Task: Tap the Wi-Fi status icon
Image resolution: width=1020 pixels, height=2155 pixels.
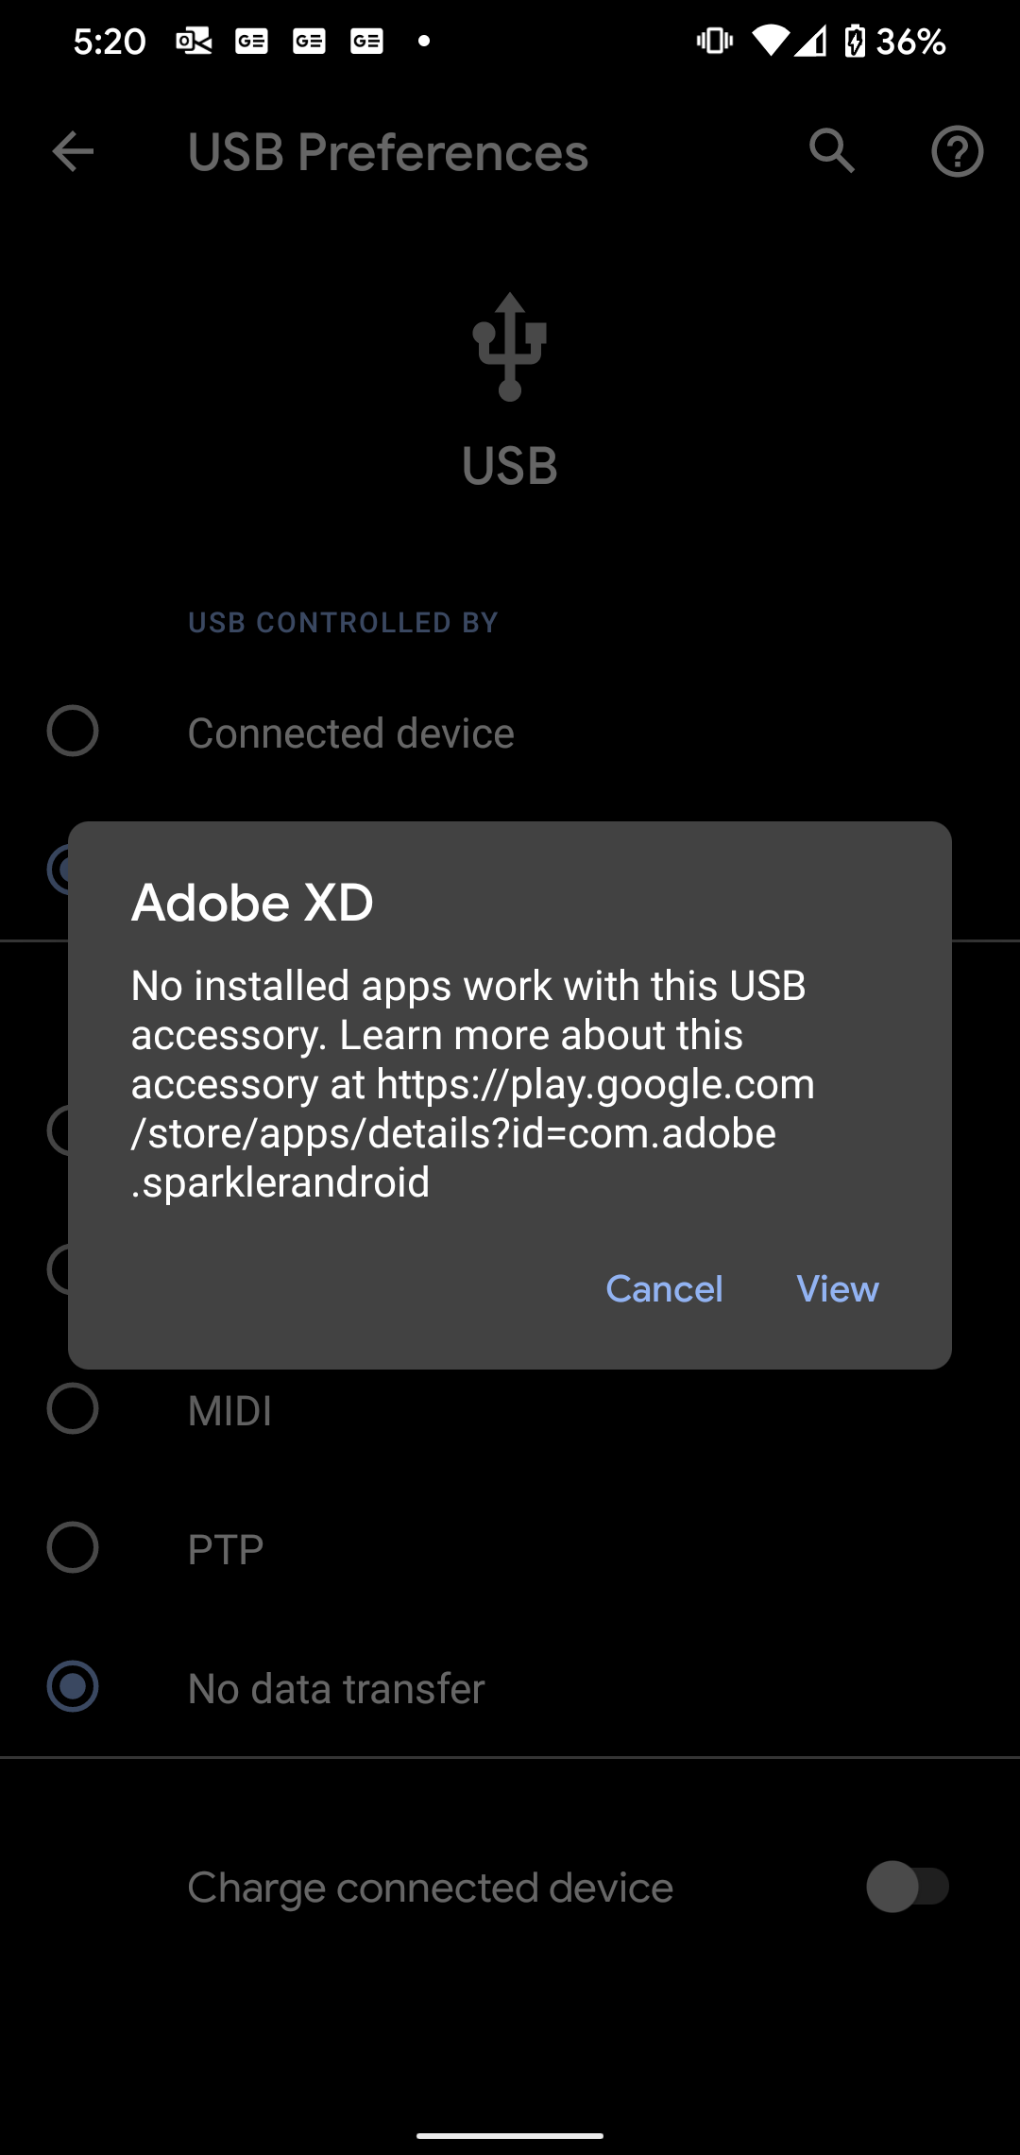Action: click(x=769, y=41)
